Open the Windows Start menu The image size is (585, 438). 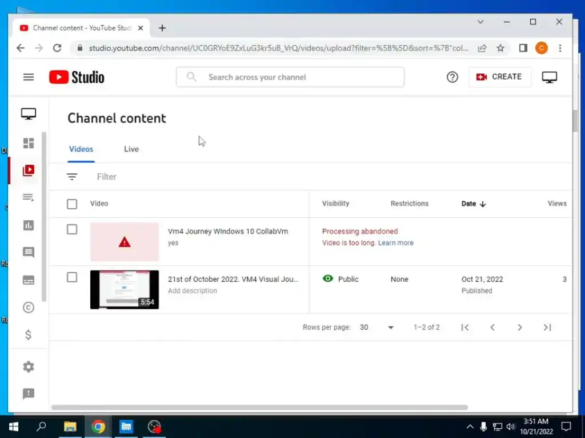pyautogui.click(x=14, y=427)
